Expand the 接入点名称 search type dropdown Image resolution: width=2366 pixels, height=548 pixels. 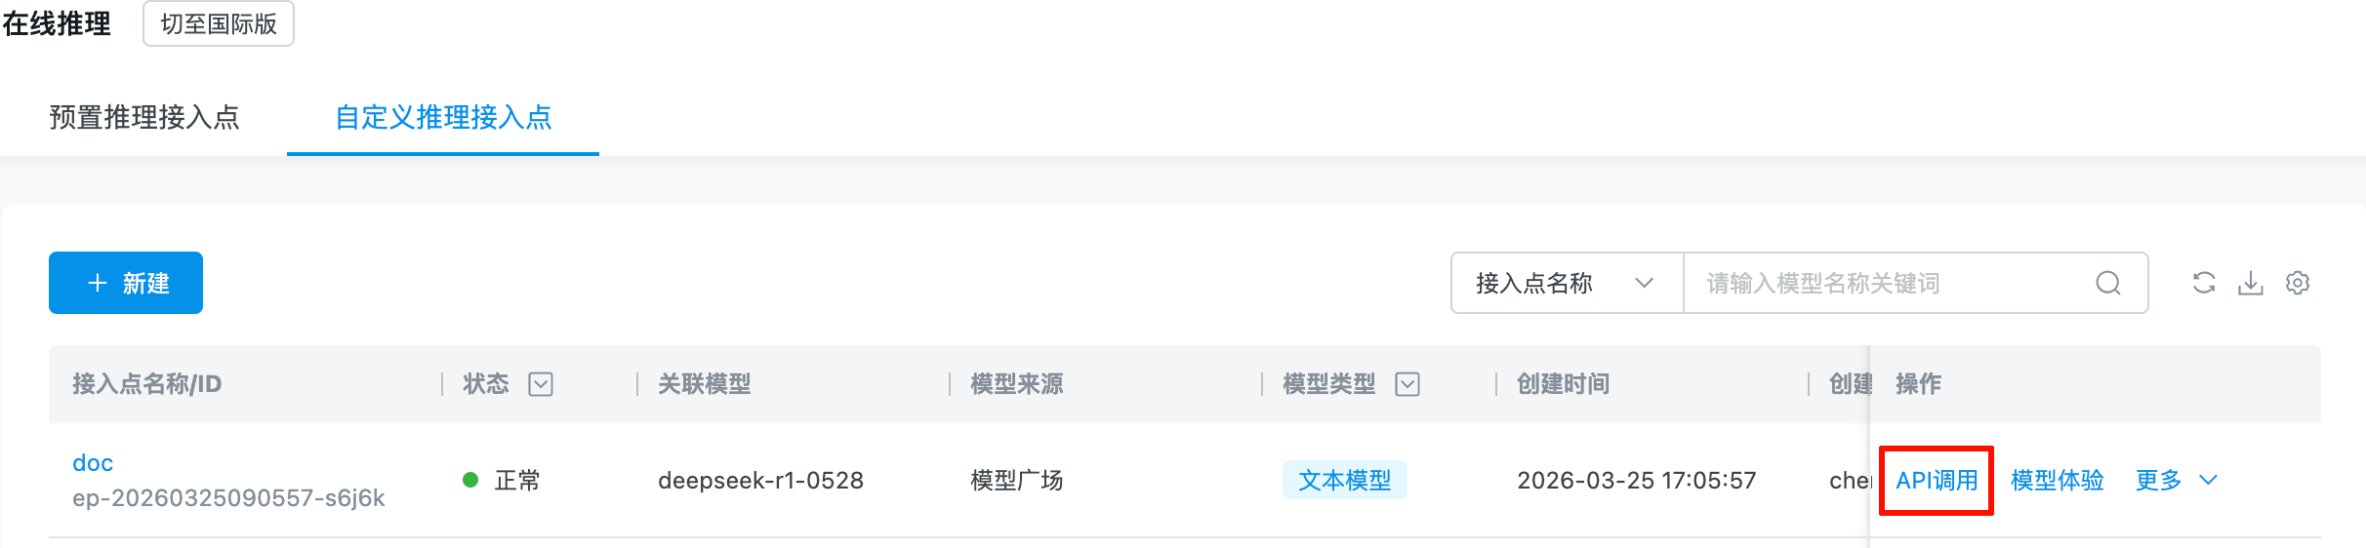pyautogui.click(x=1566, y=283)
